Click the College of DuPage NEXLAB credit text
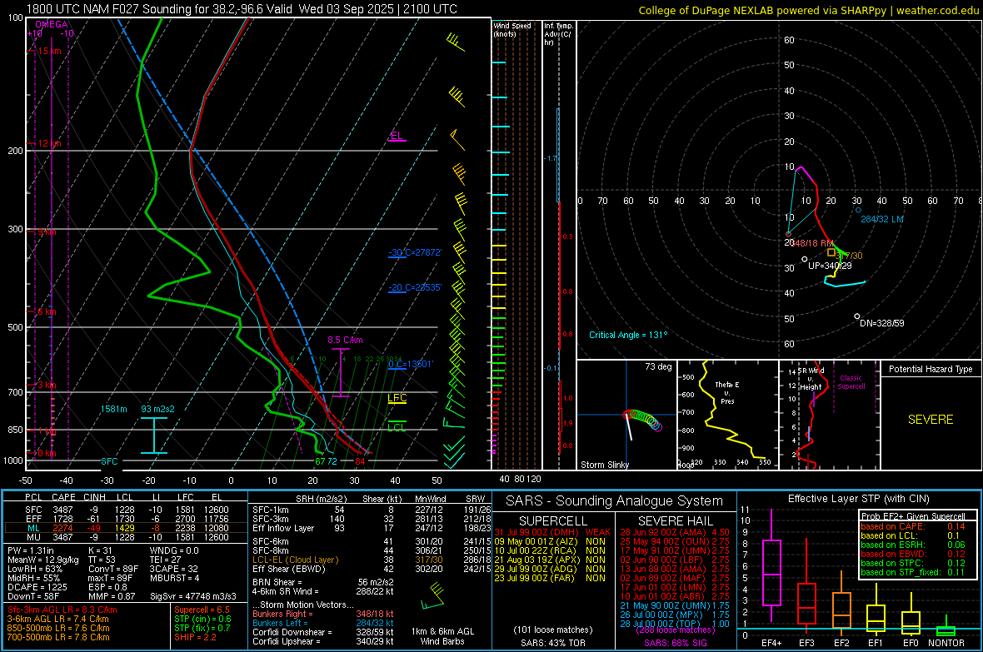Viewport: 983px width, 652px height. (808, 10)
